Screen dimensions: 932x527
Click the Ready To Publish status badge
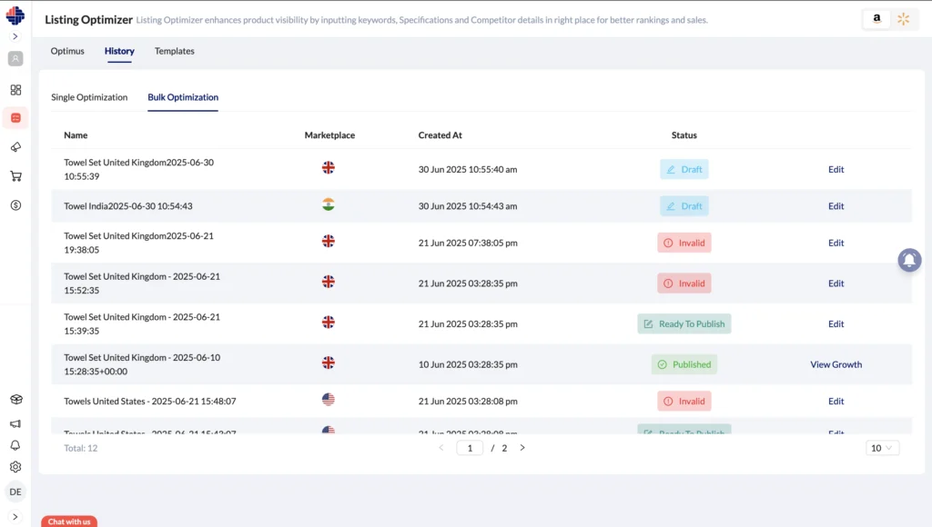(x=684, y=323)
